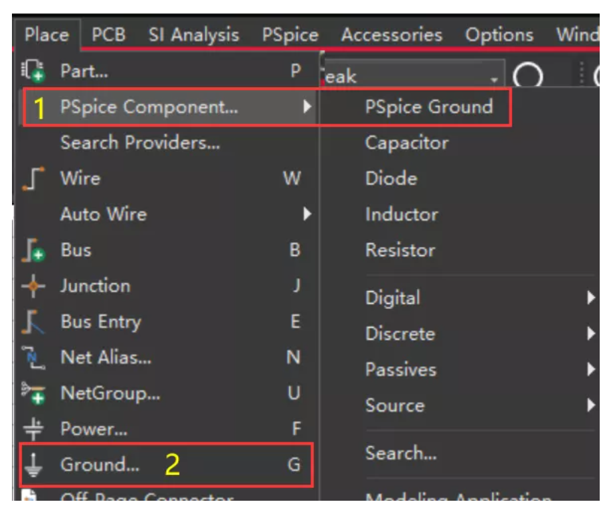Open the toolbar combo box dropdown arrow

coord(493,79)
